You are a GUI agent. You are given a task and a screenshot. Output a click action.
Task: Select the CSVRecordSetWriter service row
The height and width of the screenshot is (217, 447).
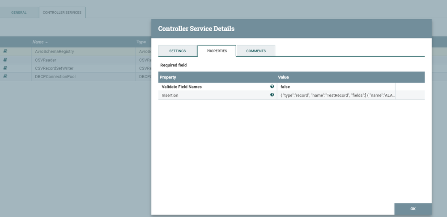pos(76,68)
